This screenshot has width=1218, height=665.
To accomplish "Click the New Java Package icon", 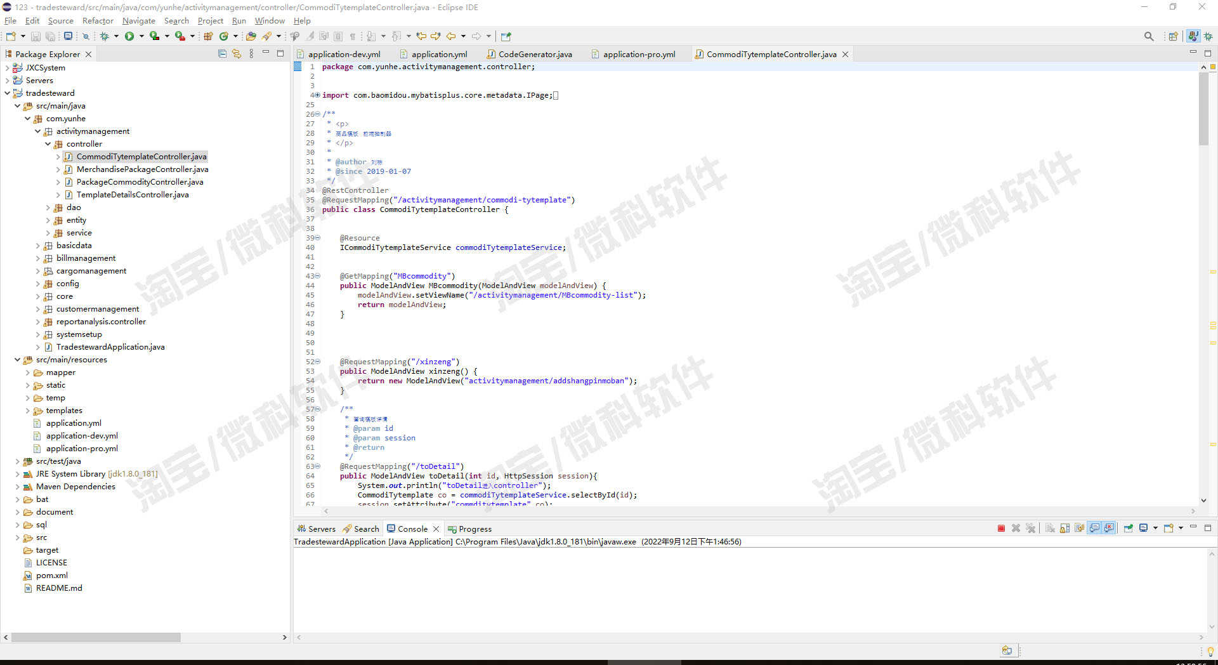I will [x=208, y=36].
